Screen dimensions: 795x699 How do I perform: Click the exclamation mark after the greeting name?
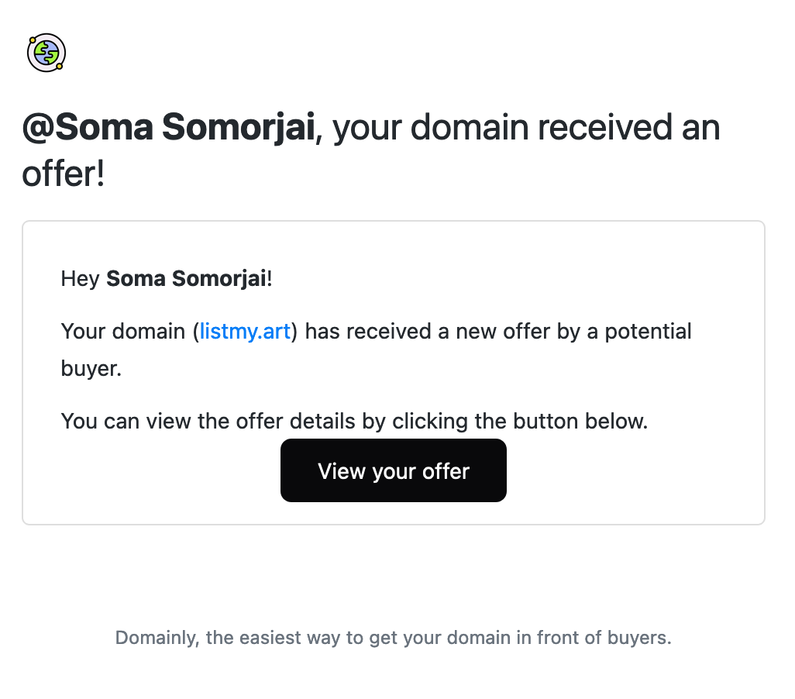(270, 278)
